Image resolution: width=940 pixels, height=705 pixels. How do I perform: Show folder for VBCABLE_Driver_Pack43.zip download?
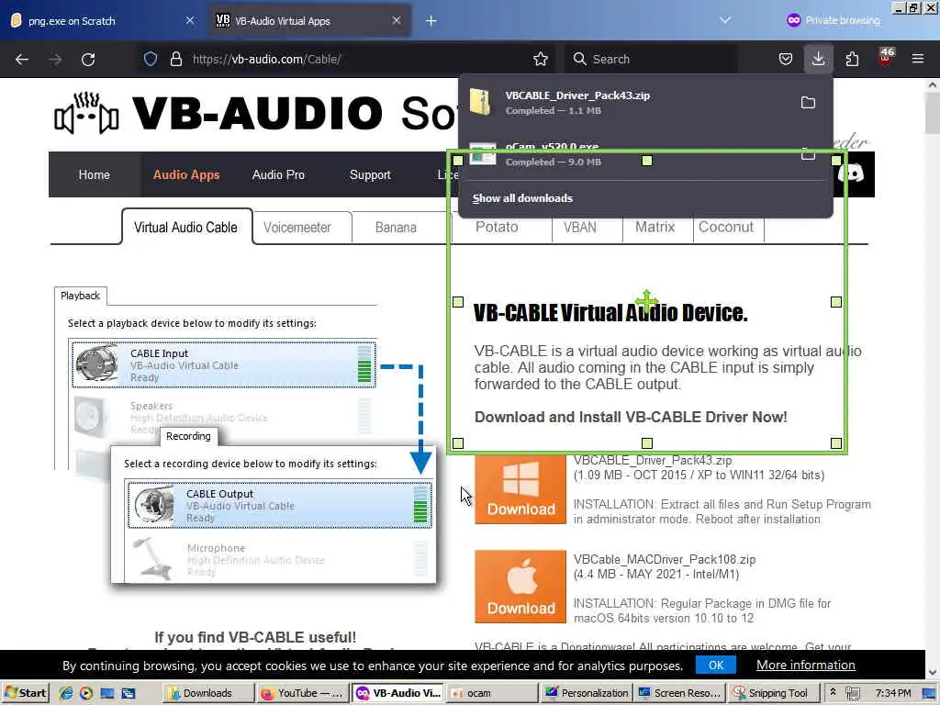point(808,103)
